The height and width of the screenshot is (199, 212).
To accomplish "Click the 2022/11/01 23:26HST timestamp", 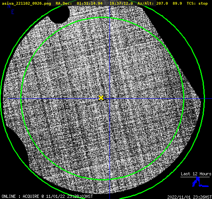I will (x=189, y=197).
